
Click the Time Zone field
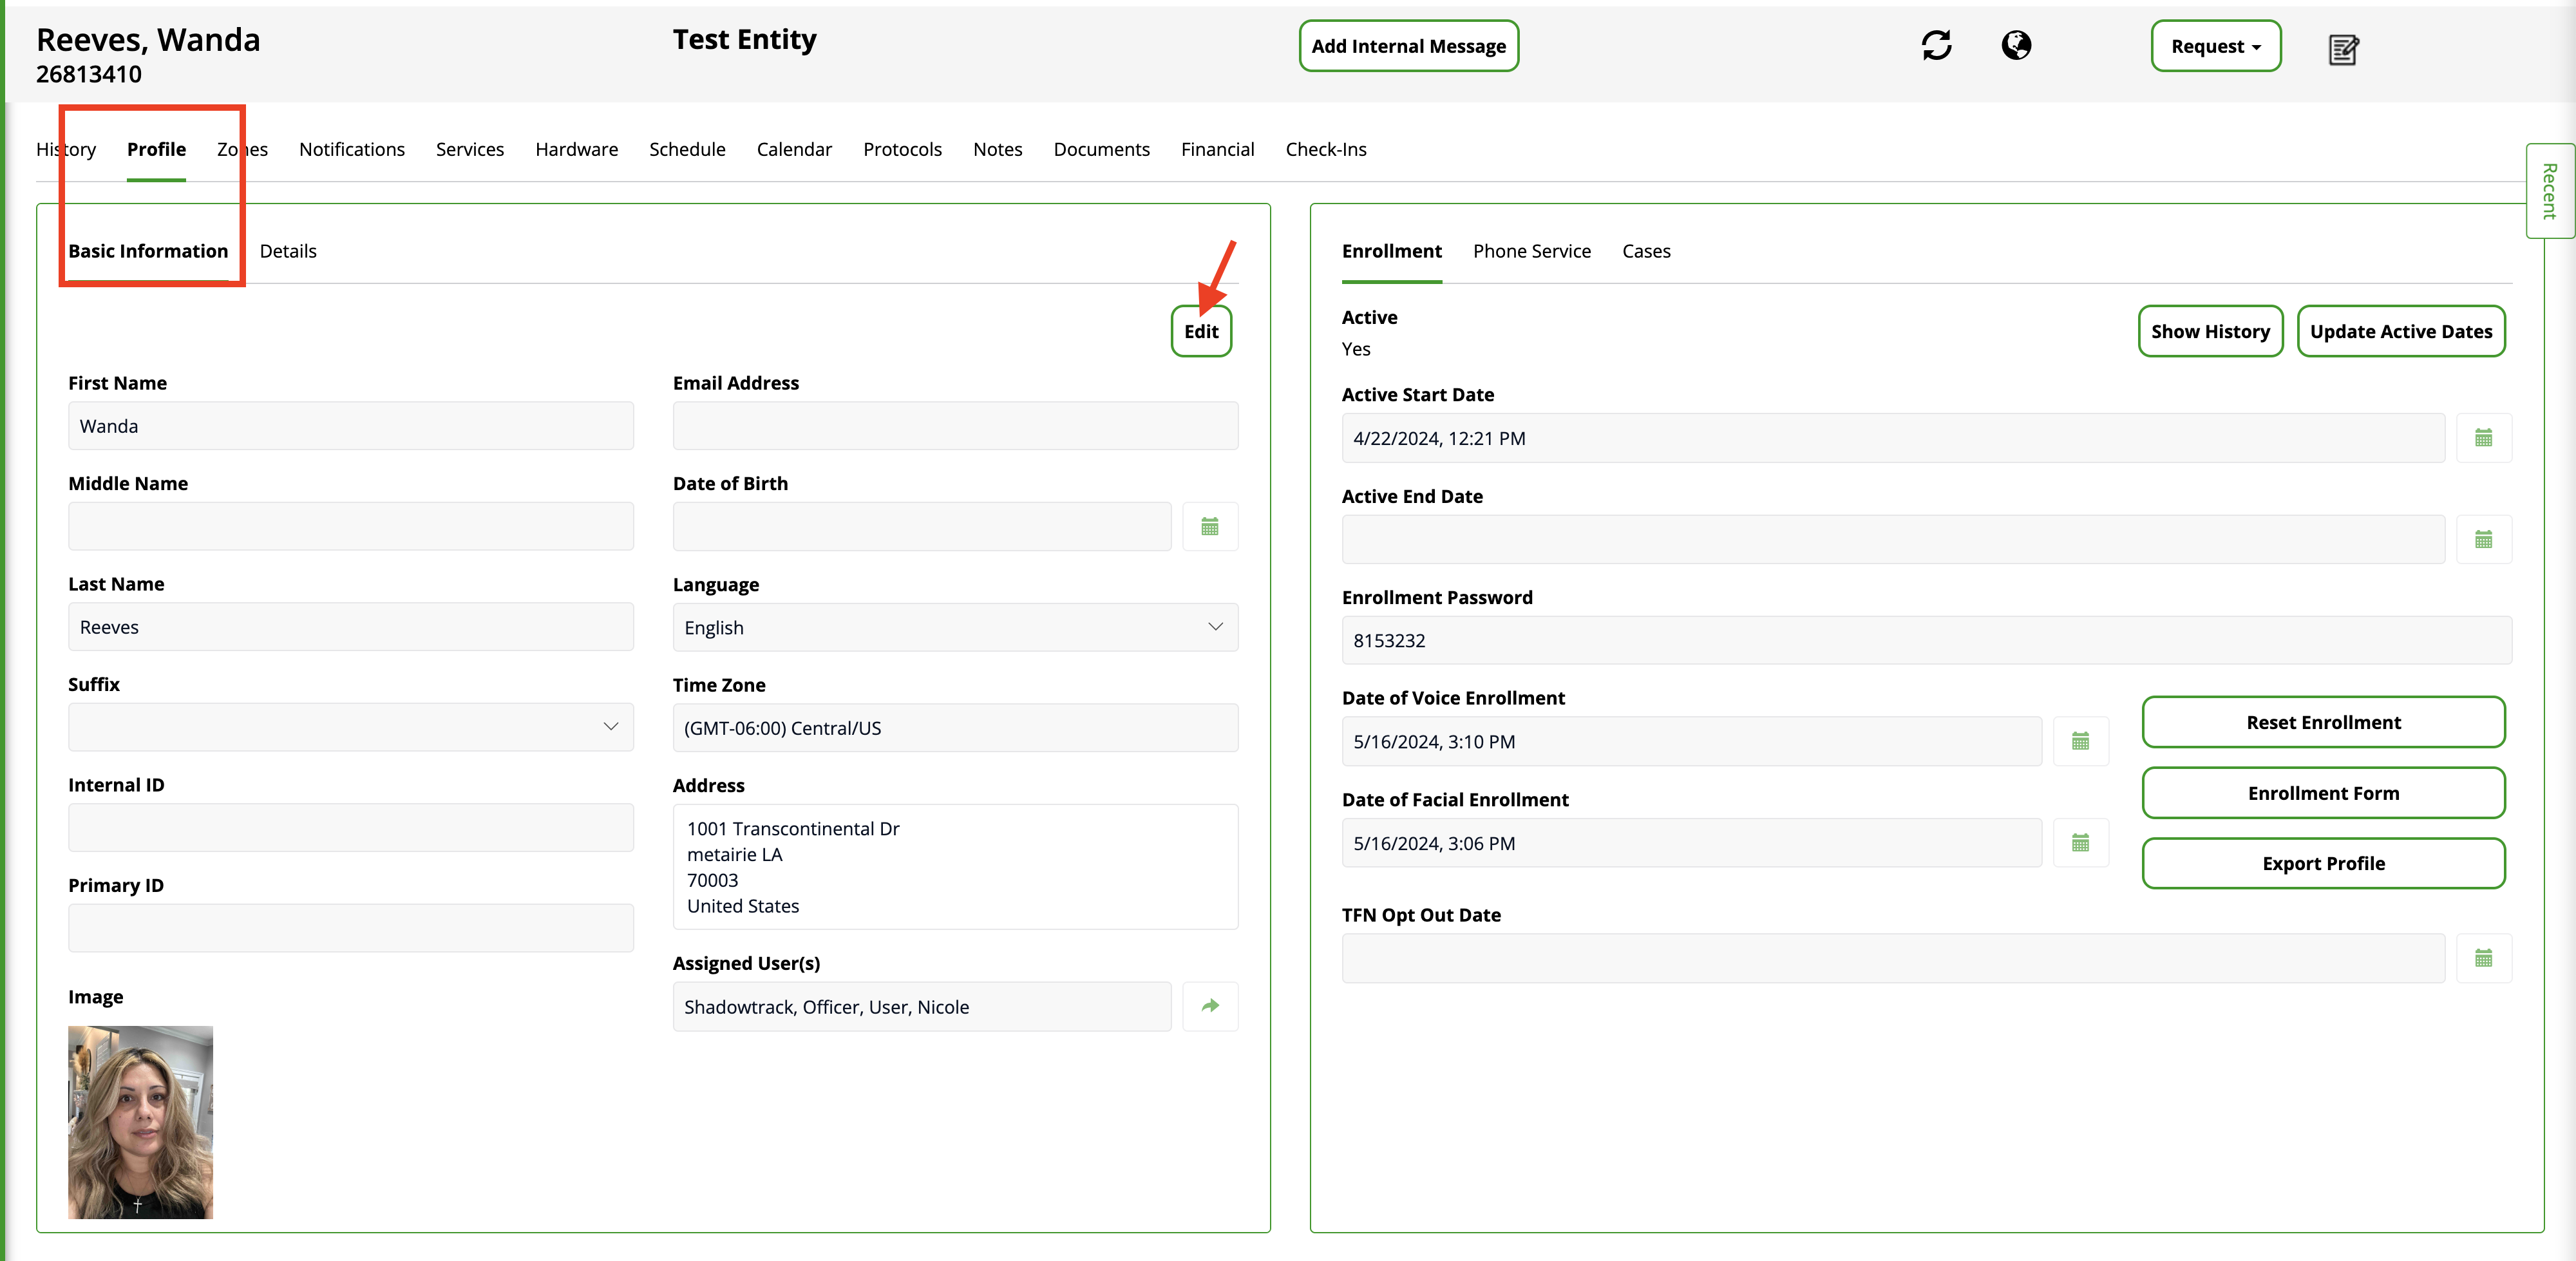955,728
